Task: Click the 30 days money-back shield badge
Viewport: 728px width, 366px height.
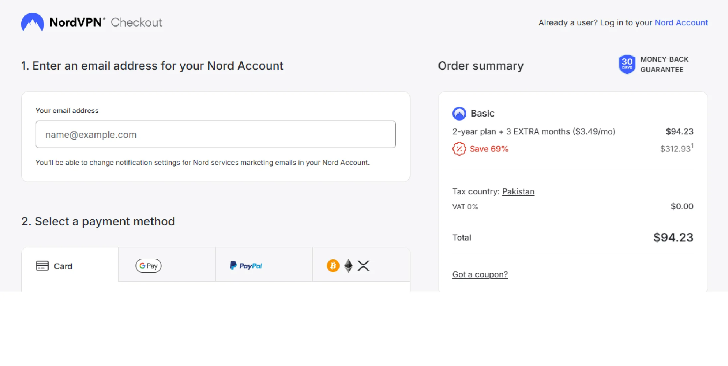Action: [627, 64]
